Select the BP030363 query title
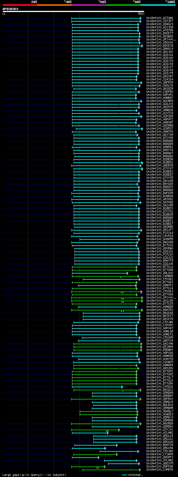Viewport: 178px width, 477px height. pos(11,9)
